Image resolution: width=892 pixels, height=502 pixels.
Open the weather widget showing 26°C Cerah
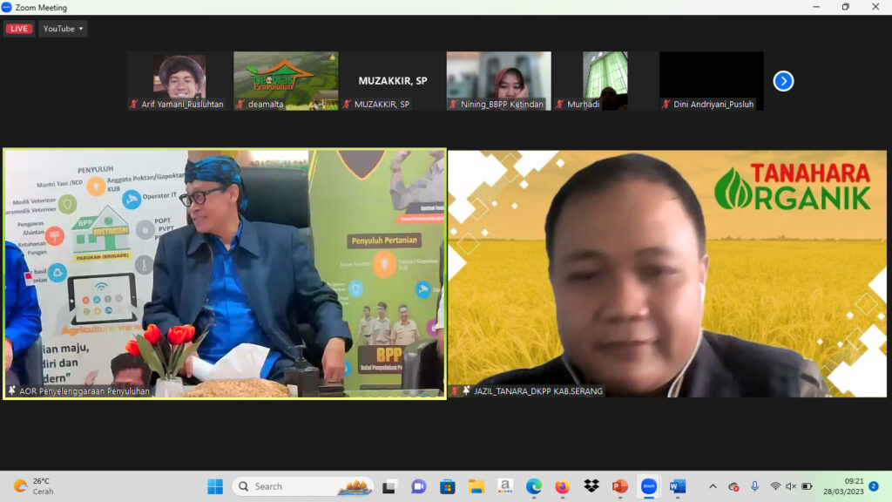[34, 486]
